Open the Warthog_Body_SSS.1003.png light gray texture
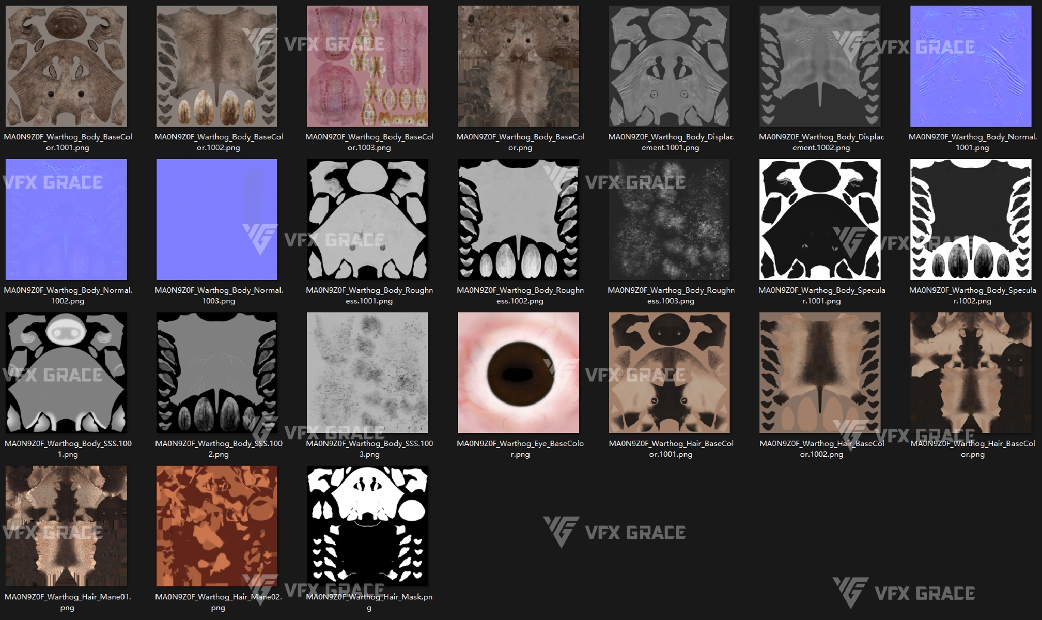 367,373
